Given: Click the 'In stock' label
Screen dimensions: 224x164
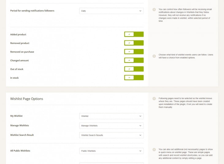Looking at the screenshot, I should click(14, 78).
